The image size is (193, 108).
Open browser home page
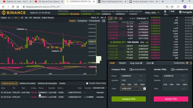[18, 7]
